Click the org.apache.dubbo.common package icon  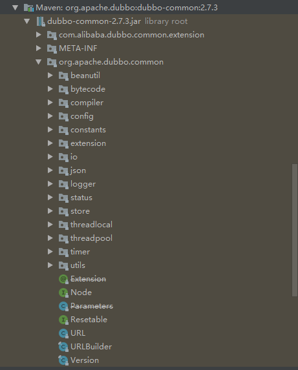[x=52, y=62]
